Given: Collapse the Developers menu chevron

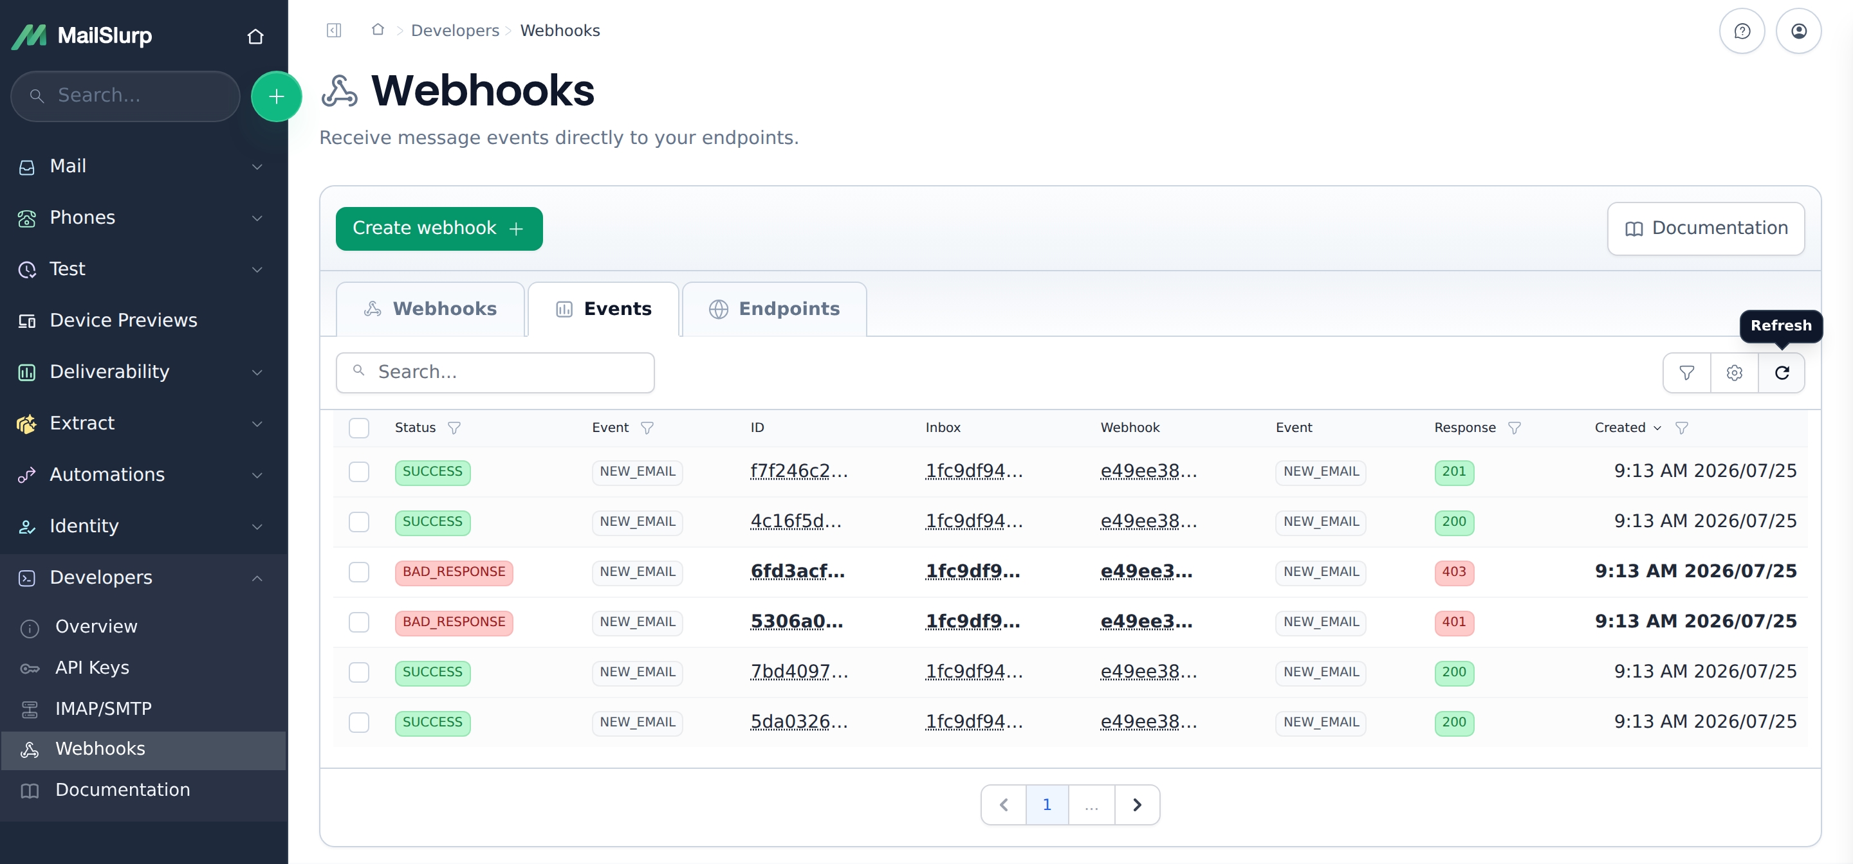Looking at the screenshot, I should pos(257,578).
